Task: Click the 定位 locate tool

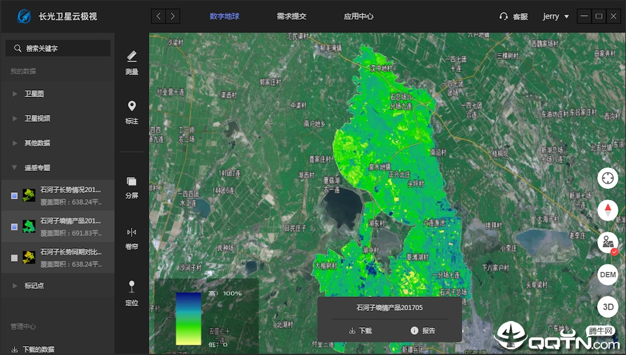Action: click(132, 293)
